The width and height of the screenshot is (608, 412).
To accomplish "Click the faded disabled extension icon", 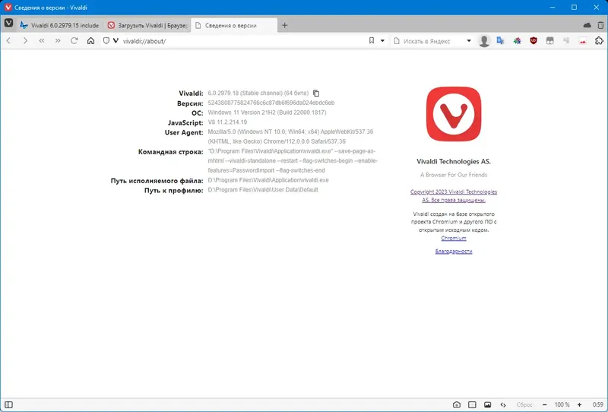I will (x=566, y=41).
